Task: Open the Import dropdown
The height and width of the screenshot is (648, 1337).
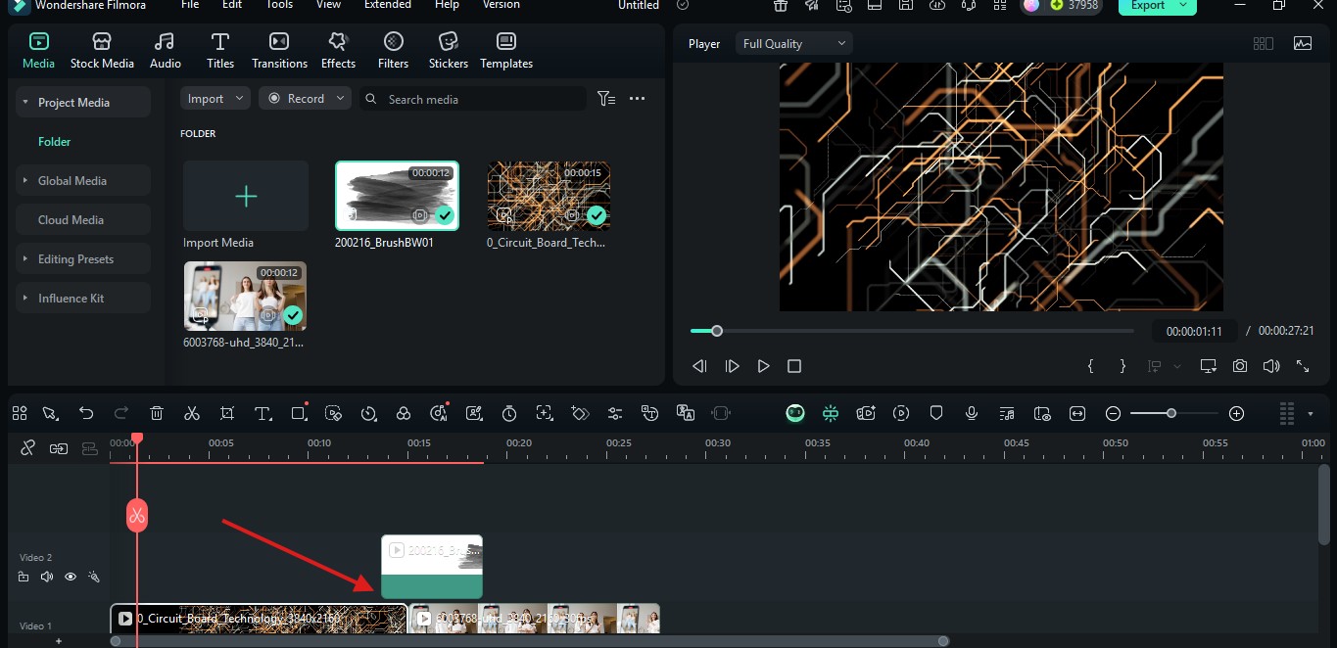Action: (x=215, y=99)
